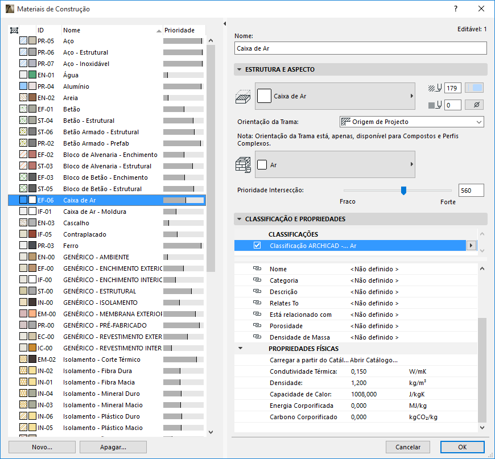This screenshot has height=459, width=495.
Task: Click the fill icon of Betão row
Action: pyautogui.click(x=23, y=109)
